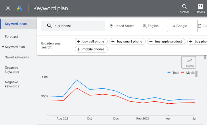The image size is (207, 125).
Task: Click the 'buy iphone' search field
Action: 73,26
